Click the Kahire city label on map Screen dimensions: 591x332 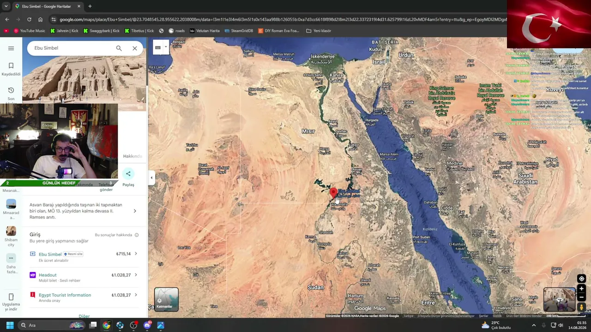[x=337, y=75]
